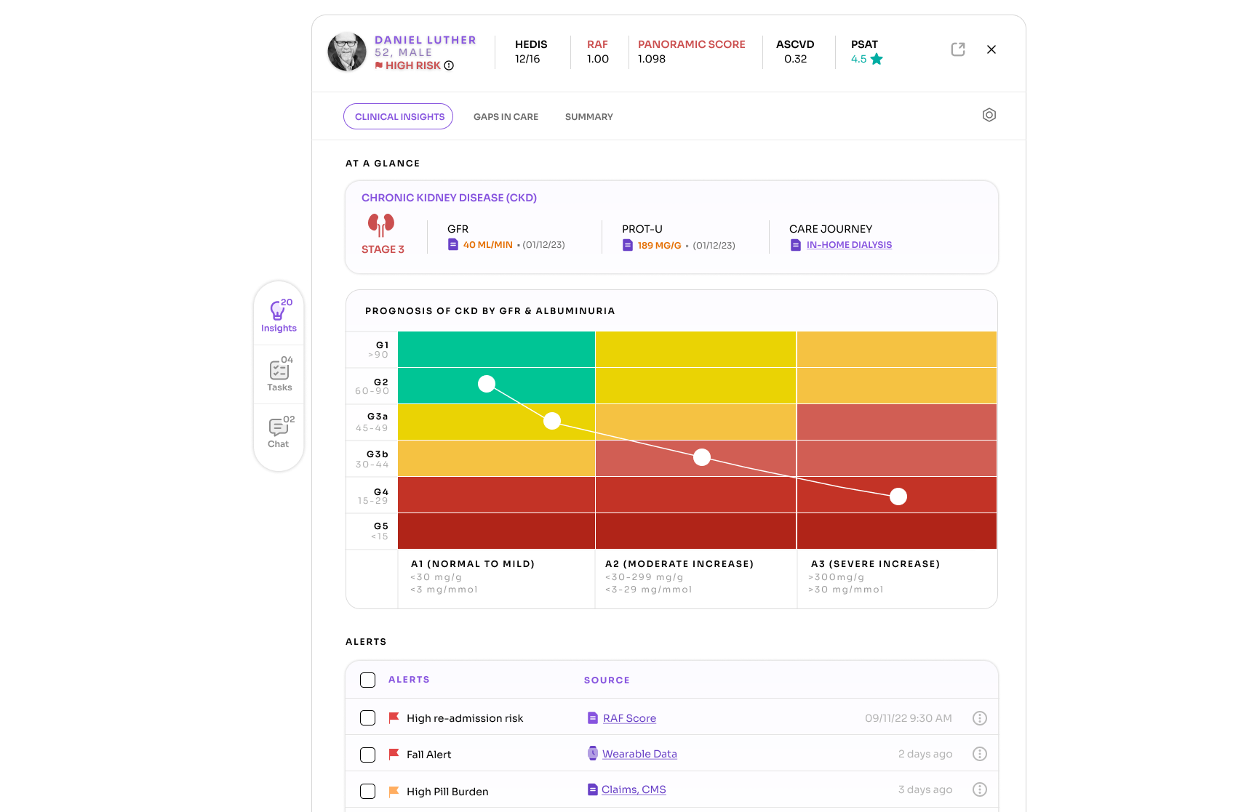This screenshot has height=812, width=1257.
Task: Select the G4 A3 data point on chart
Action: coord(898,497)
